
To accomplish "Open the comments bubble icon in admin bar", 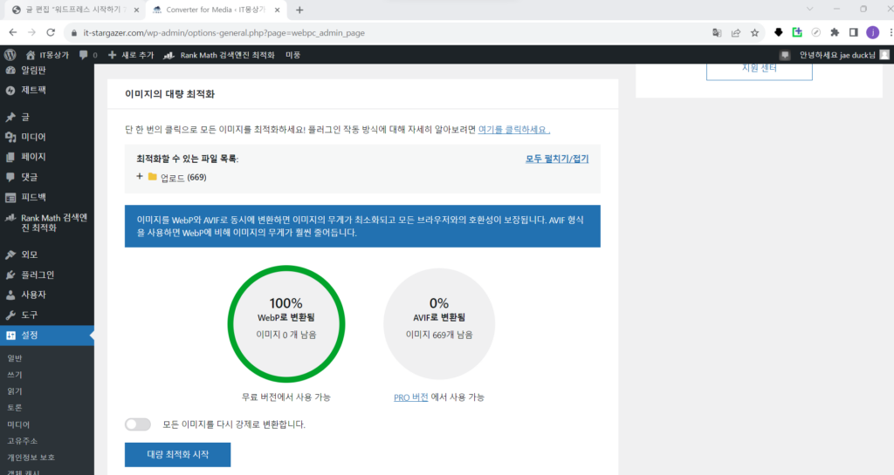I will 83,55.
